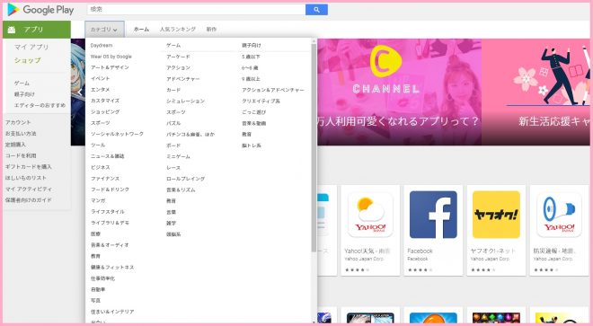This screenshot has width=593, height=326.
Task: Click the Google Play logo
Action: [40, 10]
